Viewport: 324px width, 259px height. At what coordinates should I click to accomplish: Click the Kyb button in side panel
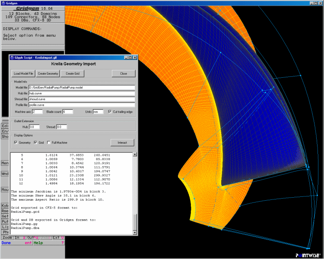[x=5, y=206]
